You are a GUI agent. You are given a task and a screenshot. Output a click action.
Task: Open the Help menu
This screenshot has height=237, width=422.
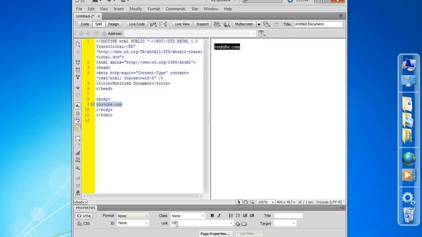227,9
